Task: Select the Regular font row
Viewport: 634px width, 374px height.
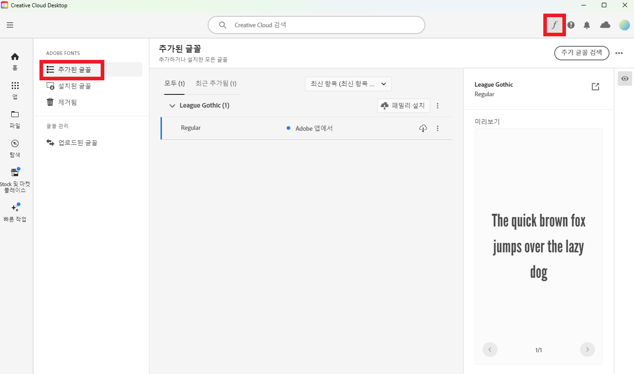Action: click(x=307, y=128)
